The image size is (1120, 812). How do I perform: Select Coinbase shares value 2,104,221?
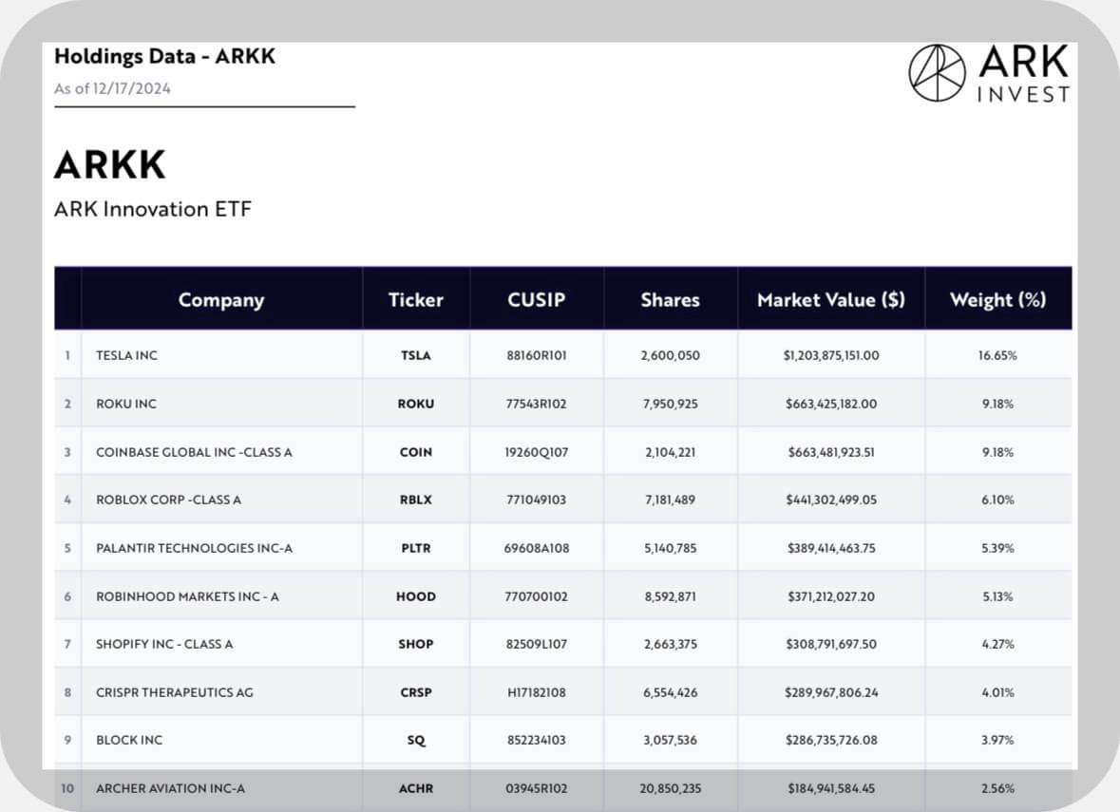tap(670, 452)
